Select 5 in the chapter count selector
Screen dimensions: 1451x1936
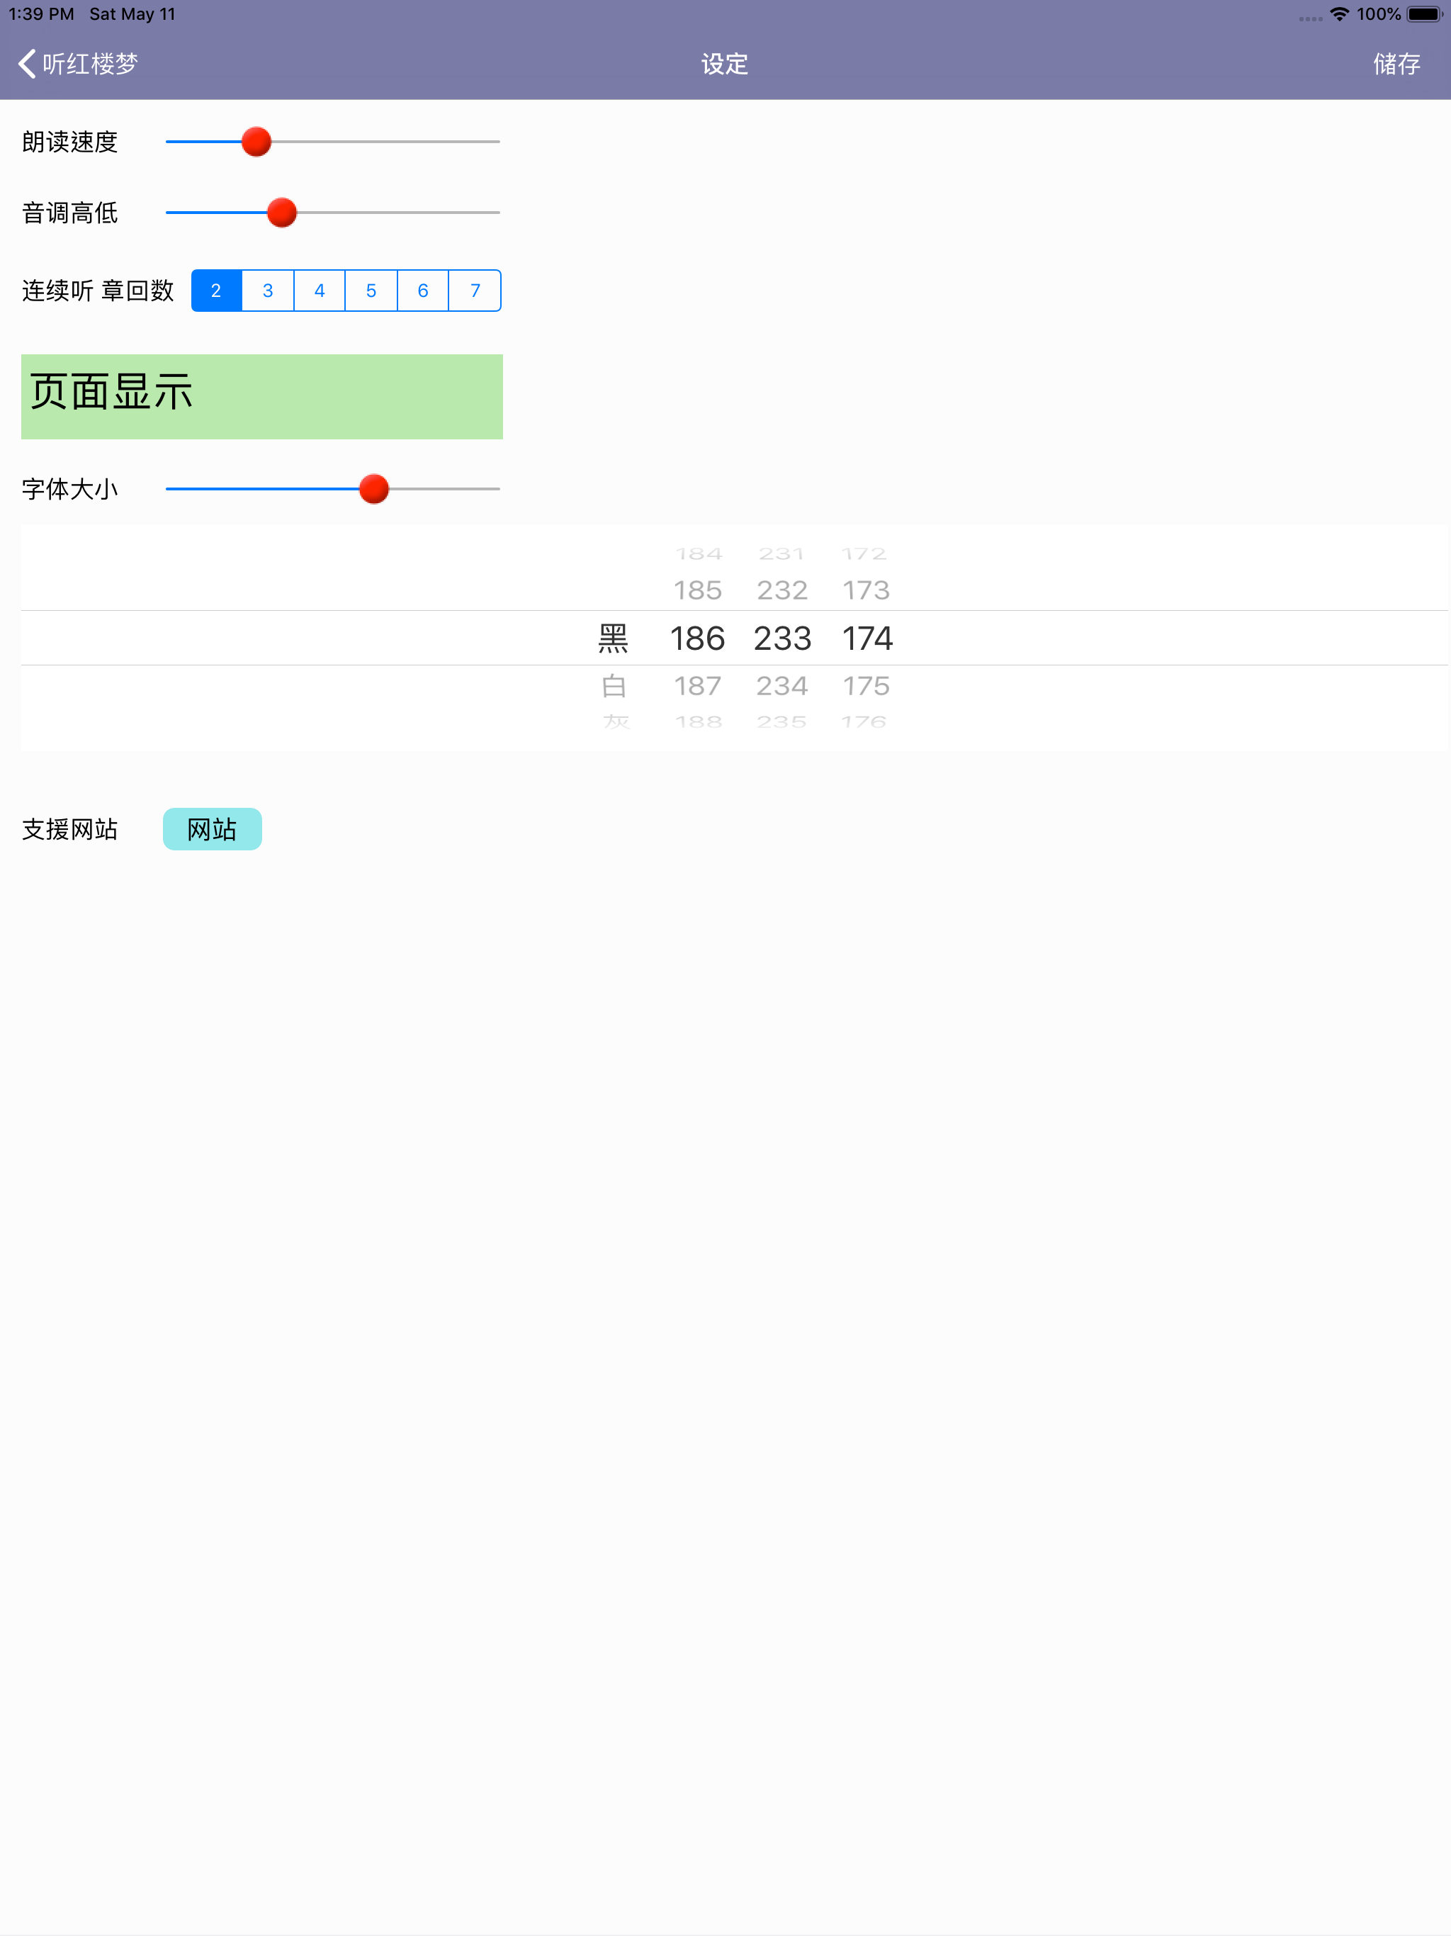[370, 290]
